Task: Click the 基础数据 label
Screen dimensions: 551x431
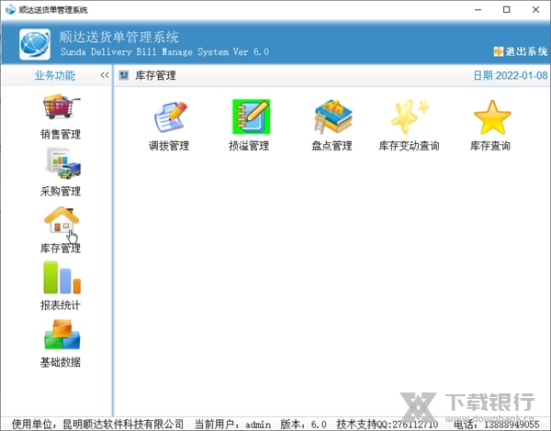Action: pos(61,362)
